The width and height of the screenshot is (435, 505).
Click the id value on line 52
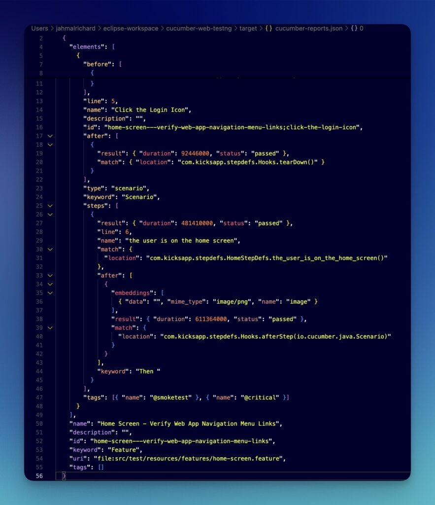[181, 441]
